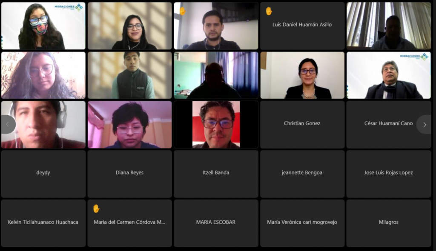This screenshot has width=436, height=251.
Task: Select Jose Luis Rojas Lopez tile
Action: click(x=388, y=174)
